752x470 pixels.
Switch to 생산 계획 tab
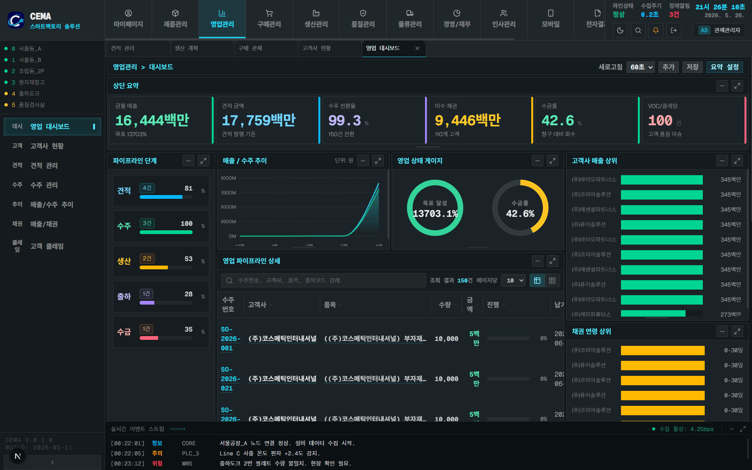[x=202, y=48]
